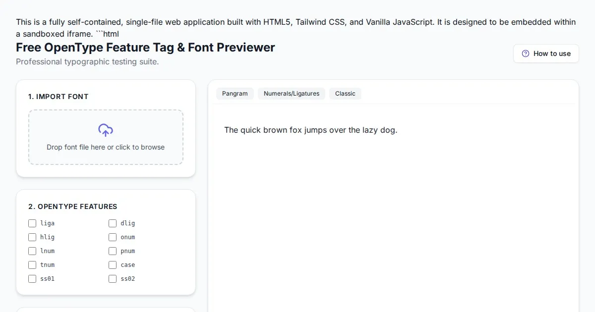Image resolution: width=595 pixels, height=312 pixels.
Task: Click the OpenType Features section header
Action: (x=73, y=207)
